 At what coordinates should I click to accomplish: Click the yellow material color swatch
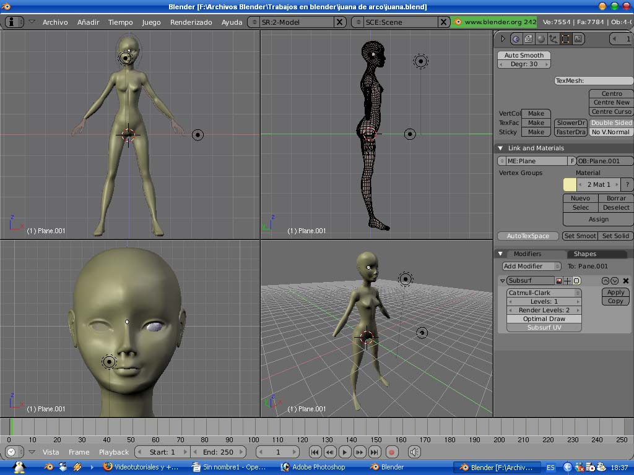pos(570,184)
